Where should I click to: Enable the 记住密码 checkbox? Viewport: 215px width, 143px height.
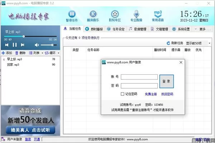[x=123, y=94]
